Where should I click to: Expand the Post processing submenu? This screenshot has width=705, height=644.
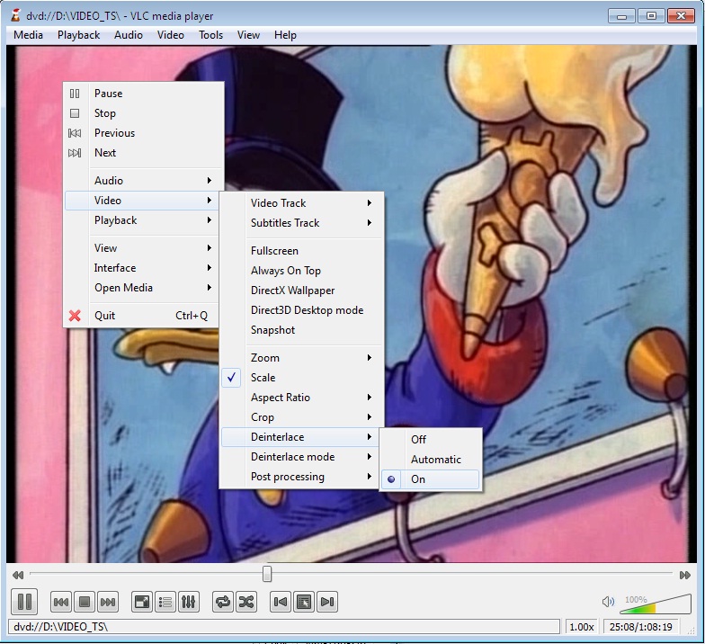pyautogui.click(x=302, y=477)
